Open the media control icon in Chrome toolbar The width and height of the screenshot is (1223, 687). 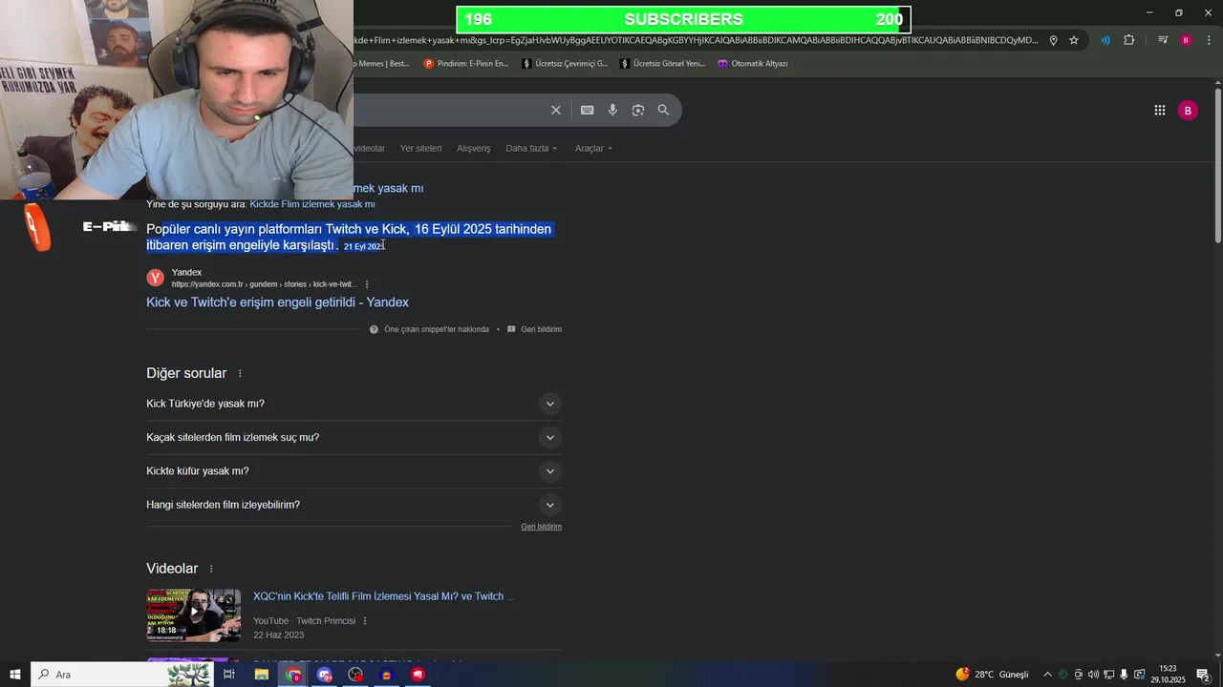coord(1163,40)
